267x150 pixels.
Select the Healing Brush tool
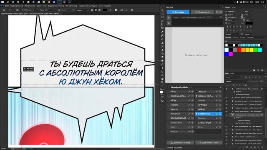(x=162, y=35)
